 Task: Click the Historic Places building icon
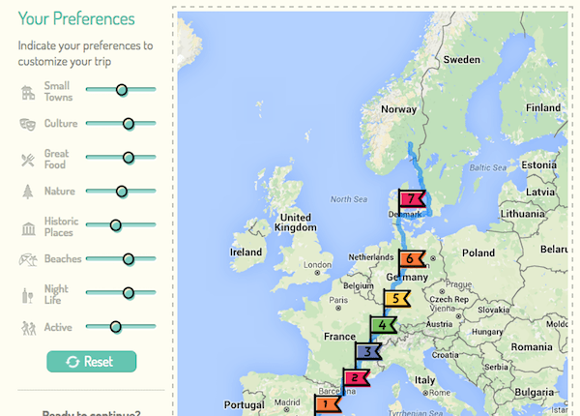(x=28, y=228)
